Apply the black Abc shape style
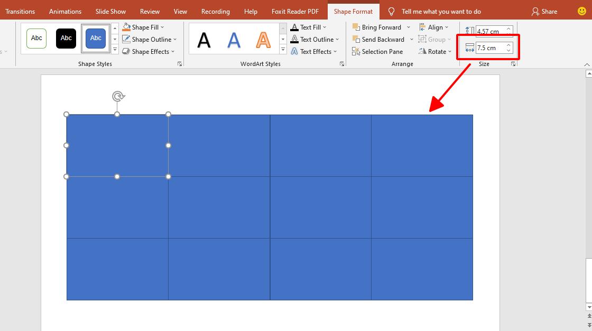Image resolution: width=592 pixels, height=331 pixels. click(66, 38)
